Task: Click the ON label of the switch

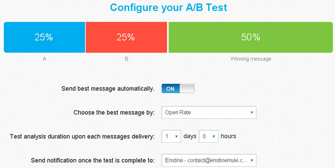Action: pos(170,88)
